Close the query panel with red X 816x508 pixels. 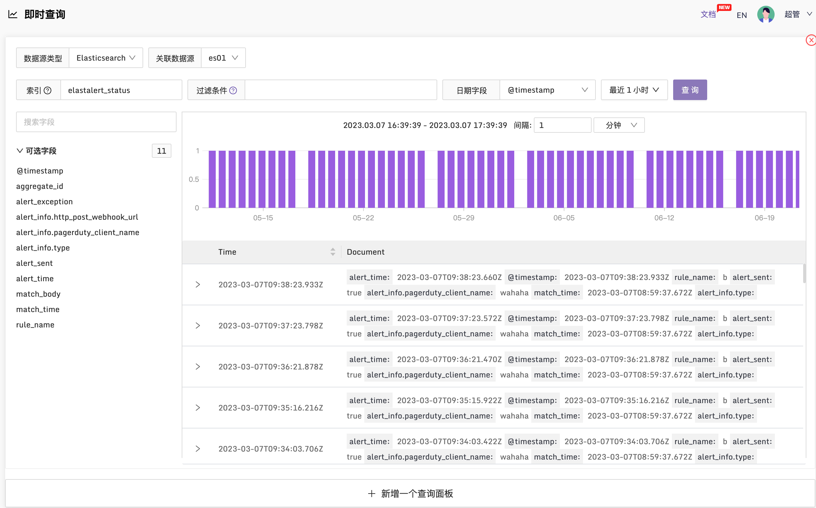[811, 40]
